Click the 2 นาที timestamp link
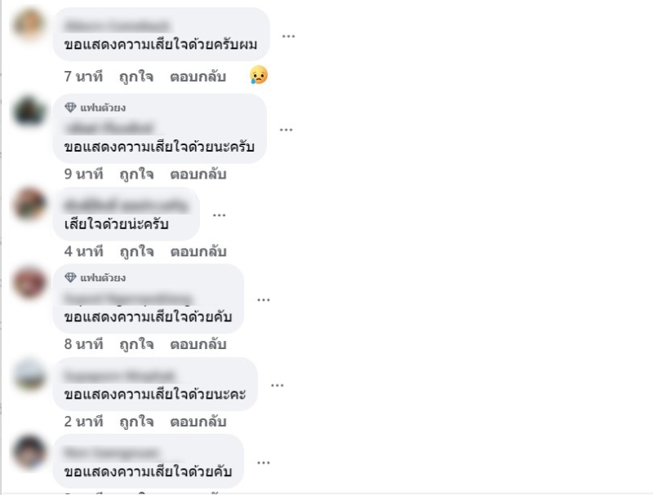Screen dimensions: 653x495 point(83,422)
